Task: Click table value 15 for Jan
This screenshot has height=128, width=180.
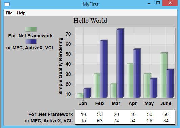Action: click(x=83, y=121)
